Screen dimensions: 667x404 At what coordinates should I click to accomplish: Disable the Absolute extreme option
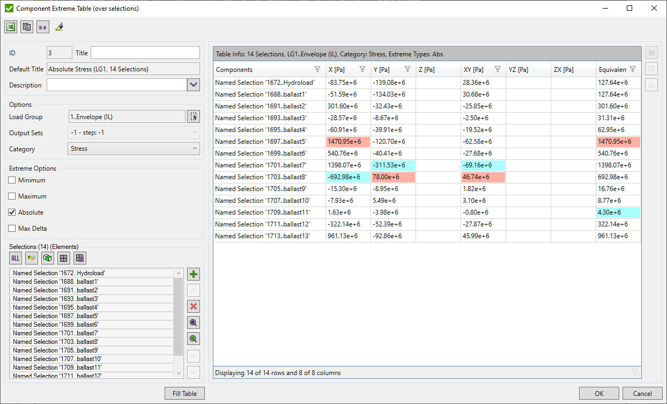(x=12, y=212)
